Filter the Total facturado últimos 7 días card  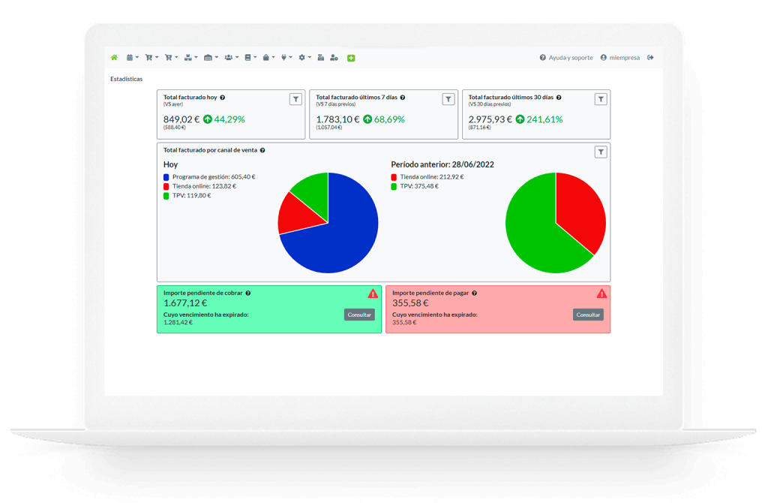click(x=448, y=99)
